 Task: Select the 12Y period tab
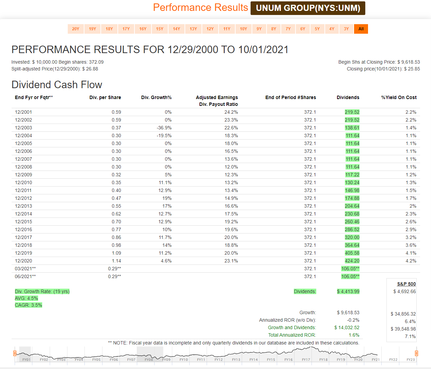(210, 29)
